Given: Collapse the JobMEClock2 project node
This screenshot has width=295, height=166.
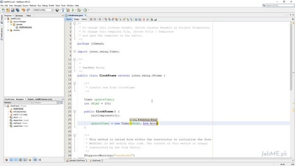Looking at the screenshot, I should click(5, 18).
